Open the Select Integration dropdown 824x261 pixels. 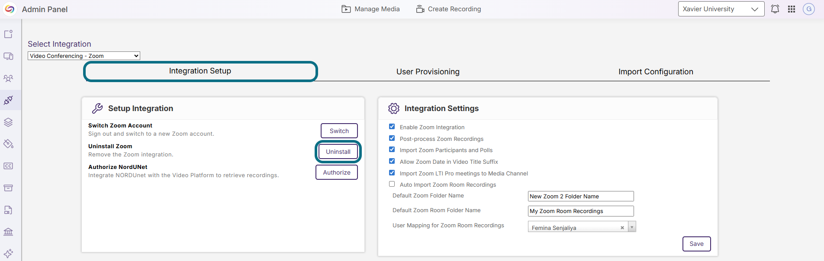[x=84, y=56]
